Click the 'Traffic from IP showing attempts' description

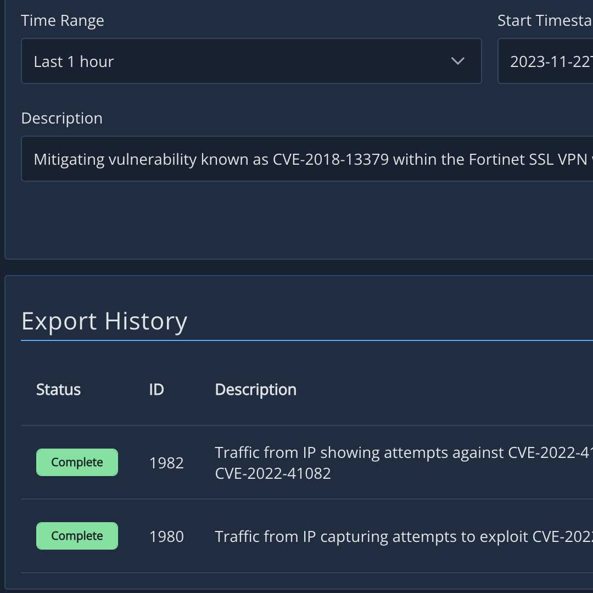[404, 463]
